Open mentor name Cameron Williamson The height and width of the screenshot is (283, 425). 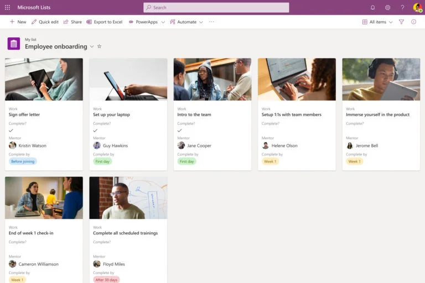(x=39, y=264)
